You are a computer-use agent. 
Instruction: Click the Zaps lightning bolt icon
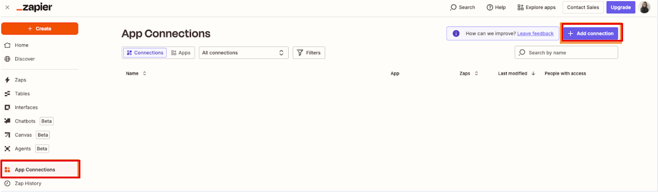(7, 80)
